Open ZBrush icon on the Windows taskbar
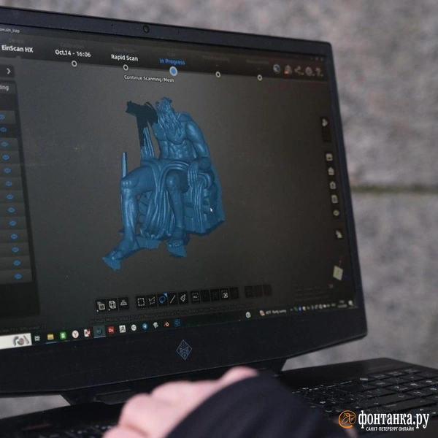This screenshot has width=438, height=438. point(123,328)
